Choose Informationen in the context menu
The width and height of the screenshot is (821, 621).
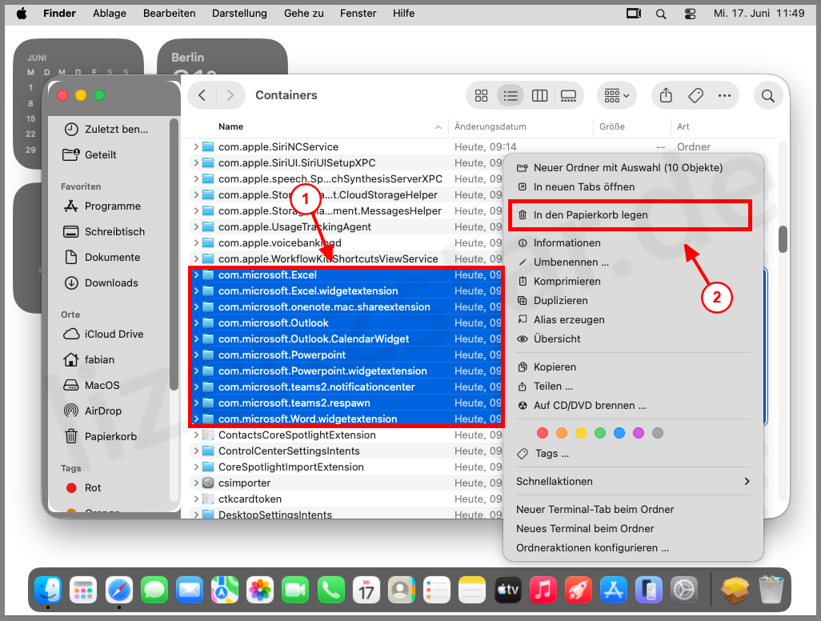pos(633,243)
